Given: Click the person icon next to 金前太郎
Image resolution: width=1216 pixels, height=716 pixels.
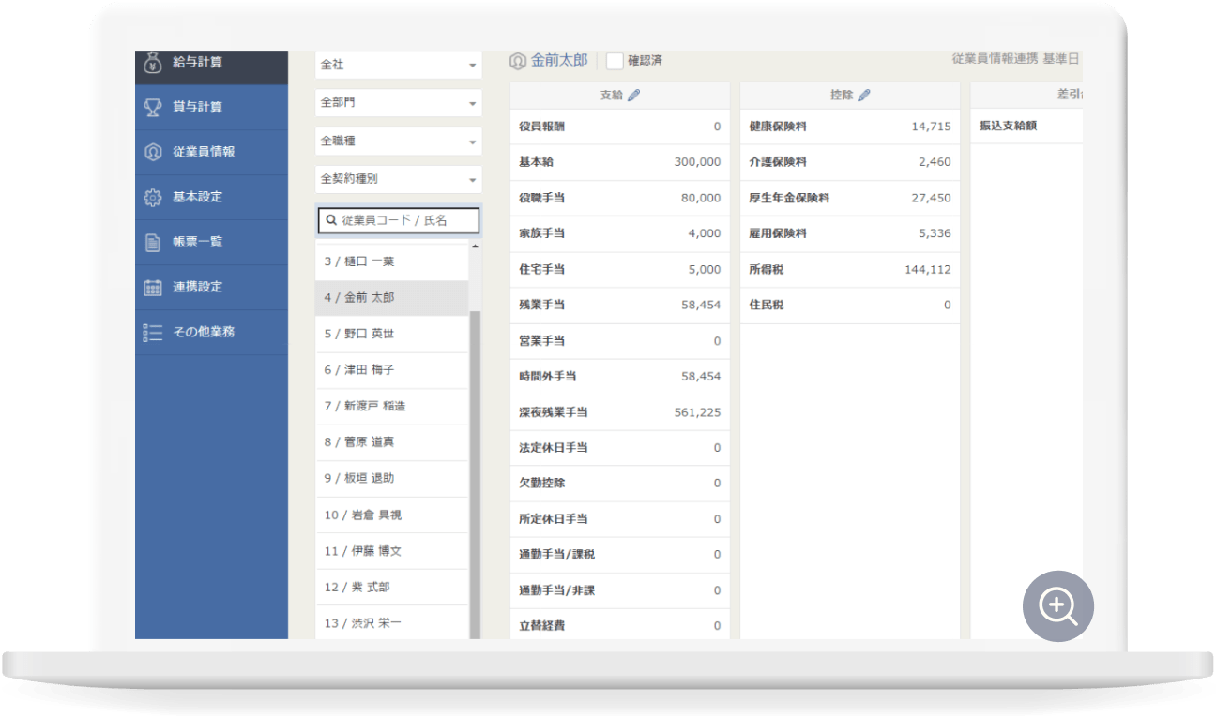Looking at the screenshot, I should pos(518,61).
